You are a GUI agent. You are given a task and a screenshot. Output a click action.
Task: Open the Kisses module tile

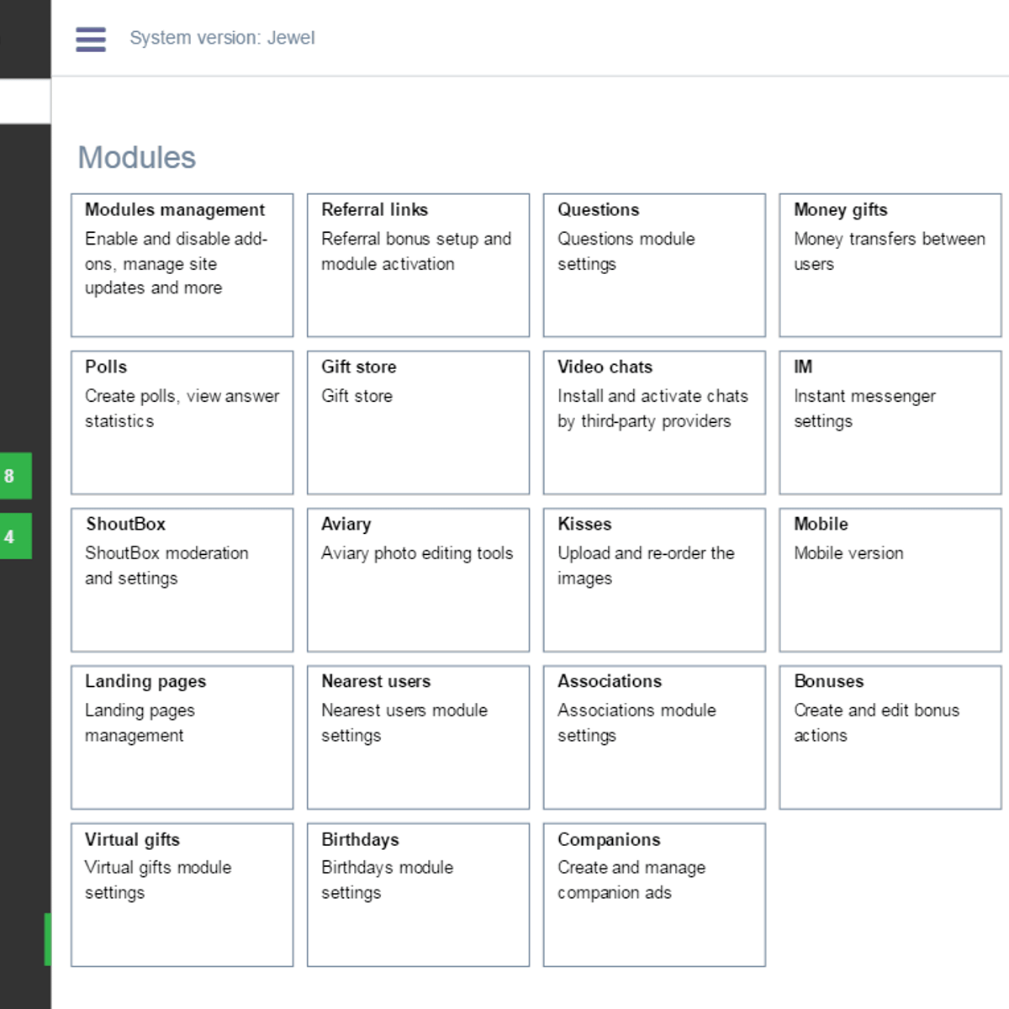(655, 580)
